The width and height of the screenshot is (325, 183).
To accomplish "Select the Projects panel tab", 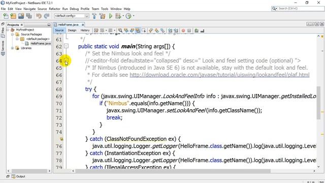I will (13, 25).
